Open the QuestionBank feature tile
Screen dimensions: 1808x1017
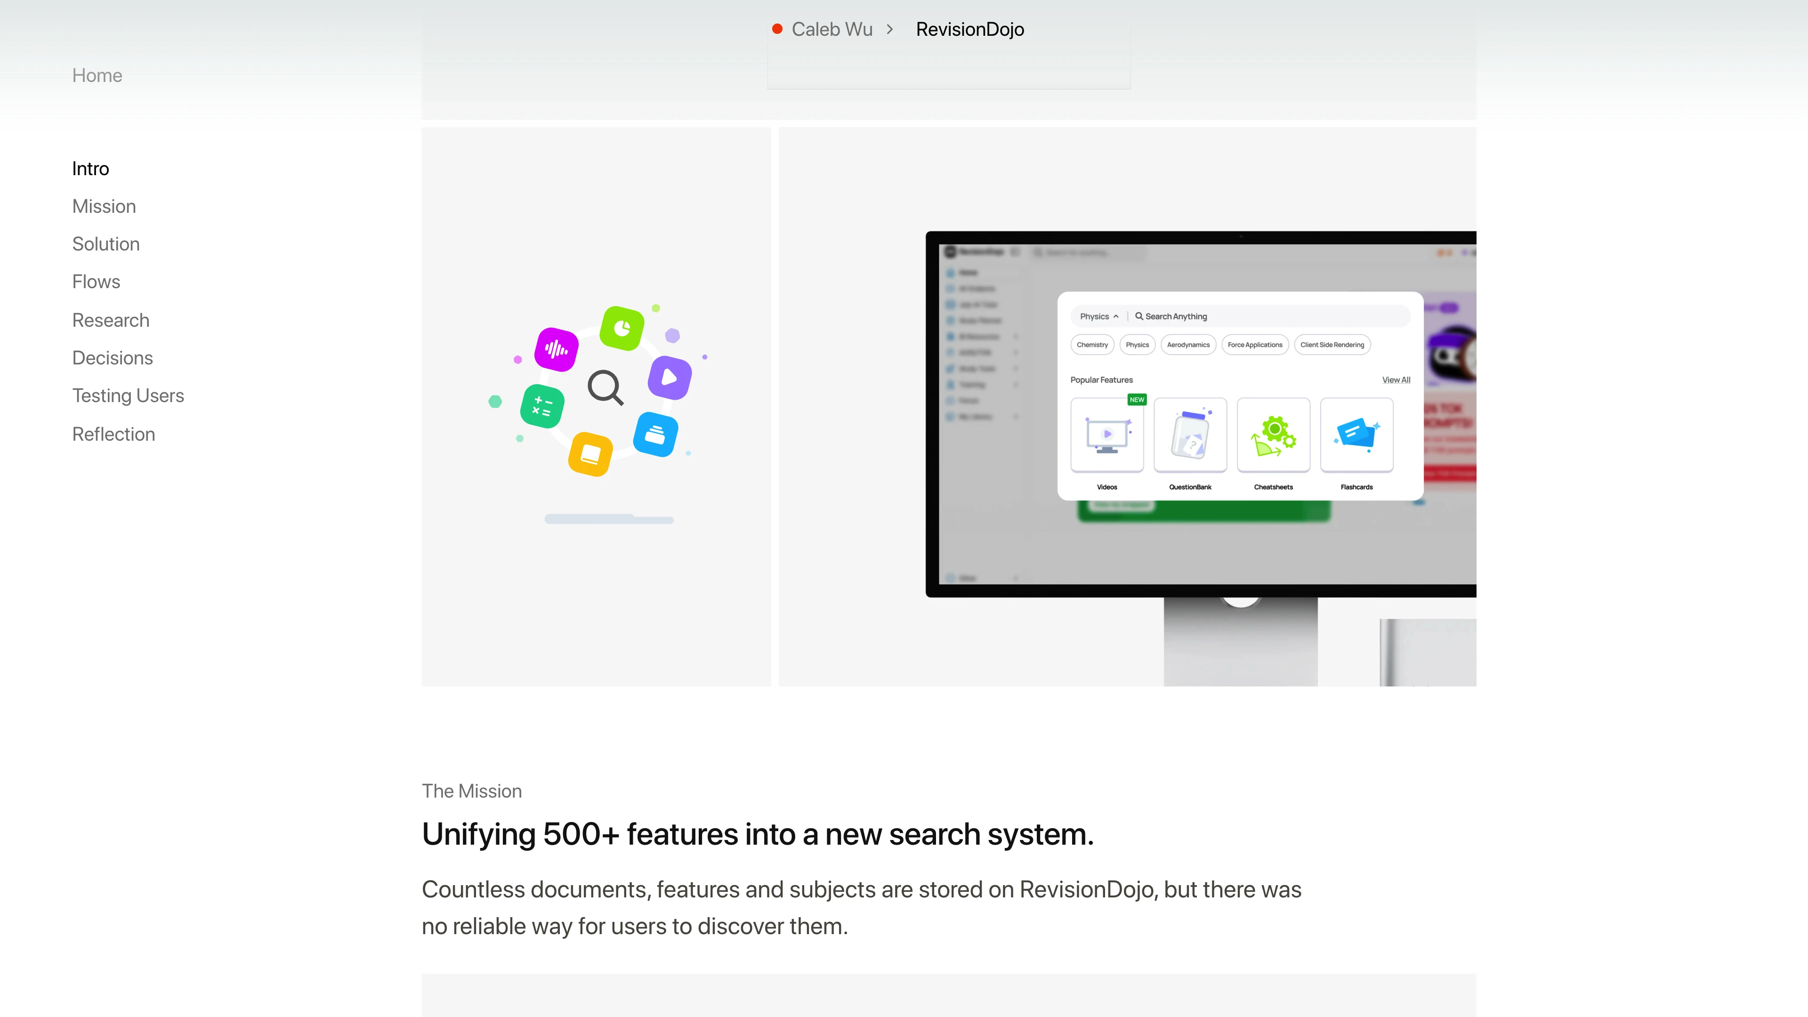1190,435
